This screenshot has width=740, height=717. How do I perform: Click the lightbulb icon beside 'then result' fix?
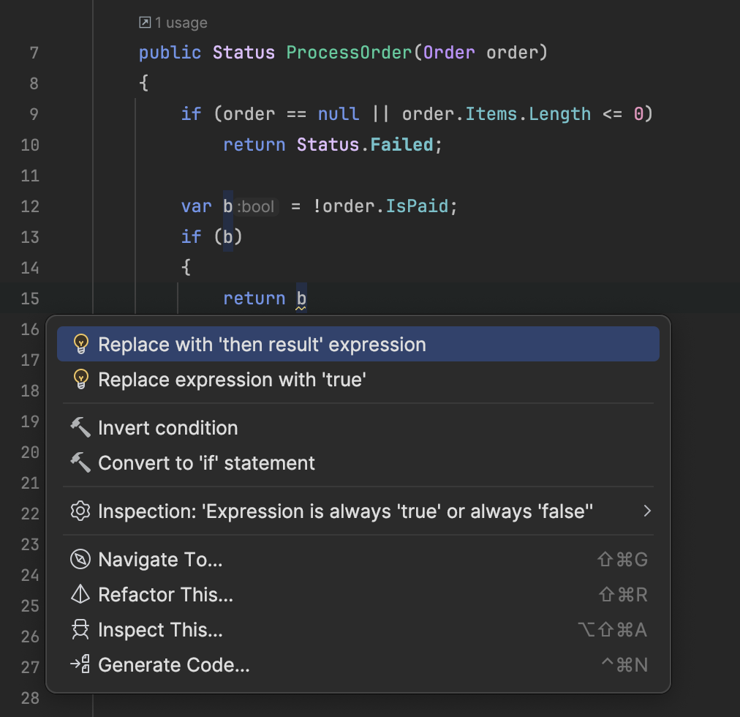coord(80,344)
